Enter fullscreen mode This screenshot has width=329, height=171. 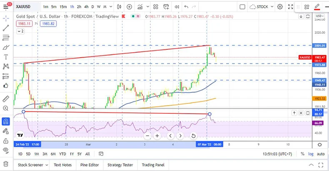(290, 7)
